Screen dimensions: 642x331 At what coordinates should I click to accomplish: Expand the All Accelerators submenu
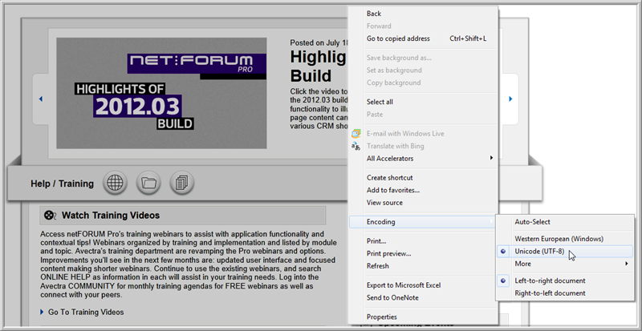click(x=423, y=159)
